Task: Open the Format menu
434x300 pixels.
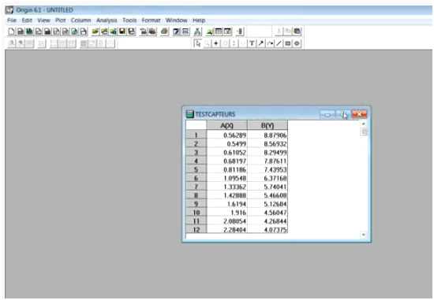Action: 151,20
